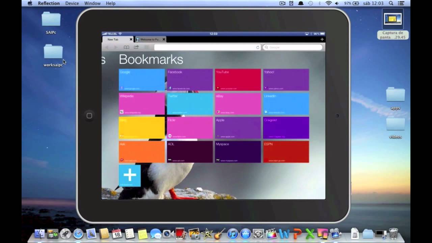Image resolution: width=432 pixels, height=243 pixels.
Task: Select the worksaipc desktop folder
Action: [x=53, y=55]
